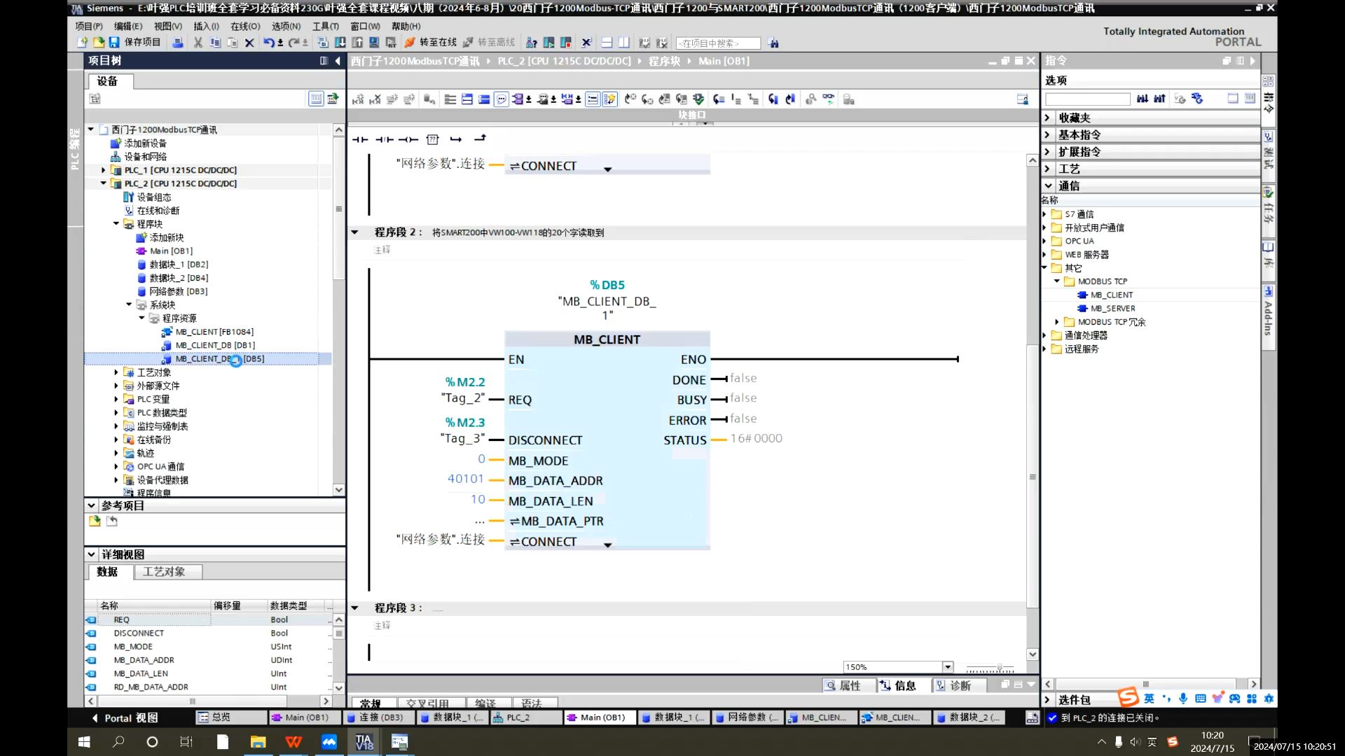Toggle favorites bar display in editor
The image size is (1345, 756).
(610, 99)
